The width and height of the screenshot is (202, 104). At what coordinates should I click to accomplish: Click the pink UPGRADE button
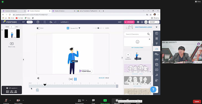pos(129,22)
